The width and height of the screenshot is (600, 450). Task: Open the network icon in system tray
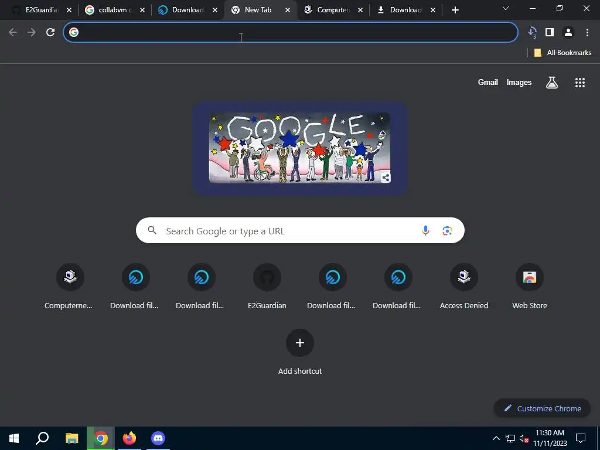click(x=510, y=438)
